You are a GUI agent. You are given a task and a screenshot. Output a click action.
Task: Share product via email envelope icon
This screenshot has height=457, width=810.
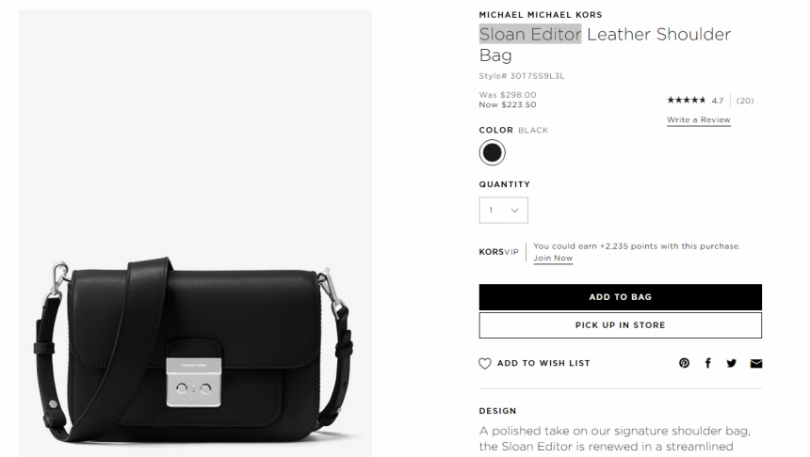755,364
